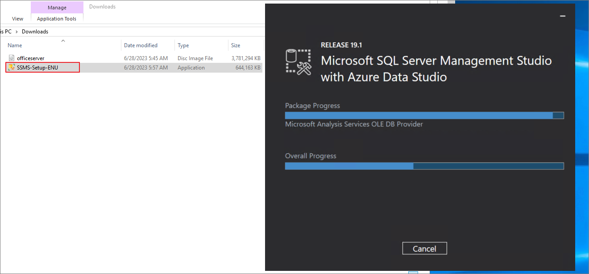Click the Package Progress bar
This screenshot has height=274, width=589.
[x=424, y=115]
